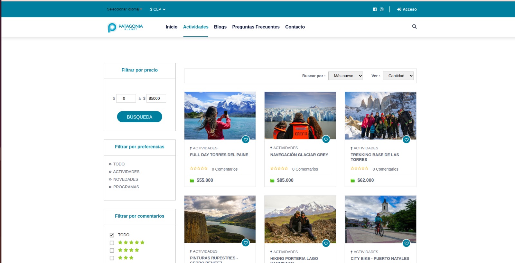Open the Instagram icon in header
The height and width of the screenshot is (263, 515).
(382, 9)
